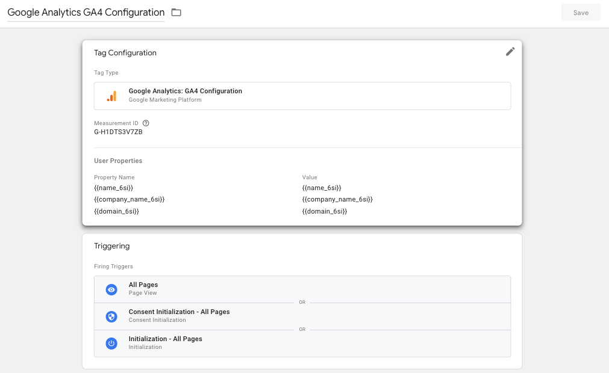Open Measurement ID help question mark
Image resolution: width=609 pixels, height=373 pixels.
click(146, 123)
